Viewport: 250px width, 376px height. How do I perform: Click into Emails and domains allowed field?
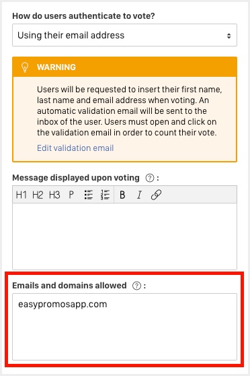pos(124,327)
